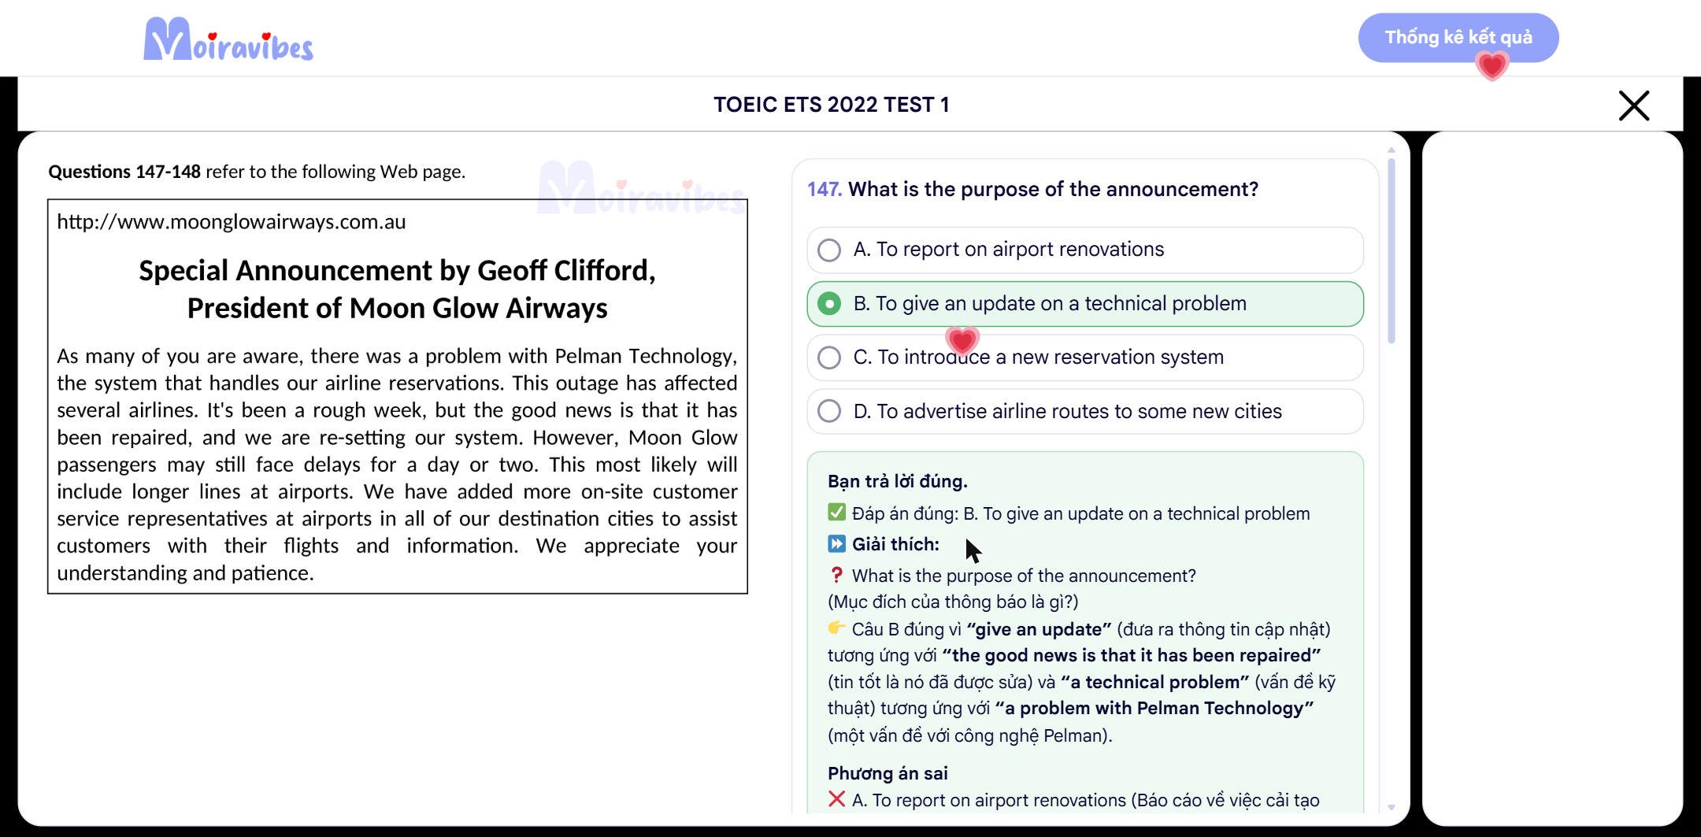Click the red question mark icon
This screenshot has height=837, width=1701.
coord(836,575)
